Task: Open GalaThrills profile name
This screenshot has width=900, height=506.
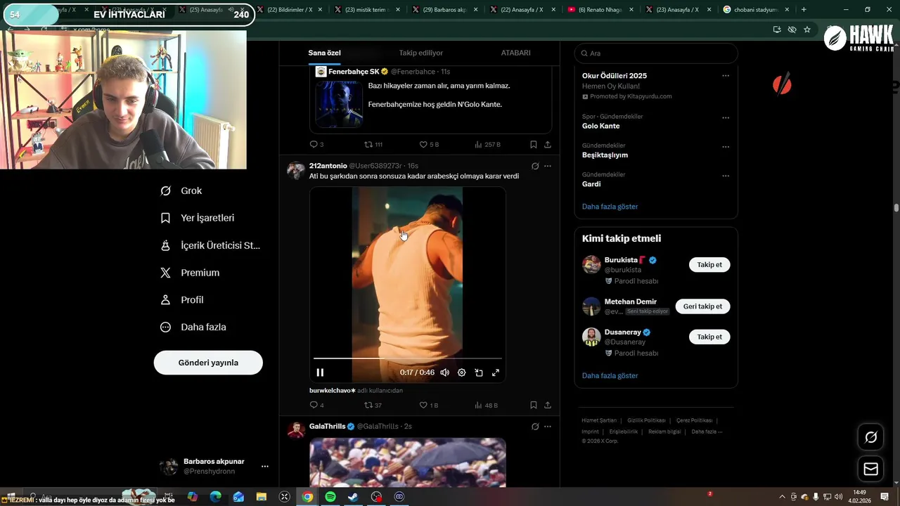Action: click(327, 427)
